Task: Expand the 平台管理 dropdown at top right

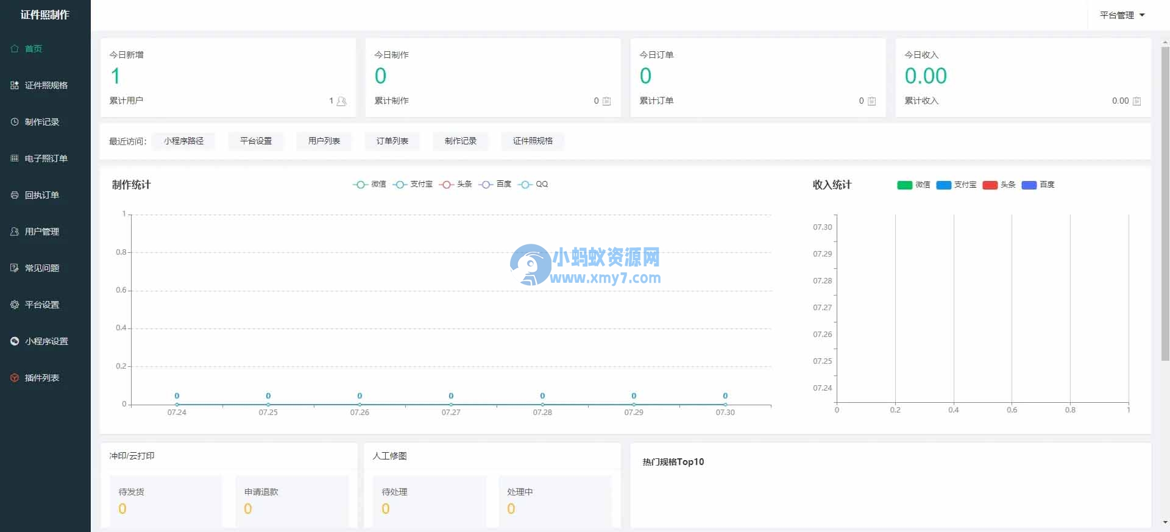Action: [x=1122, y=15]
